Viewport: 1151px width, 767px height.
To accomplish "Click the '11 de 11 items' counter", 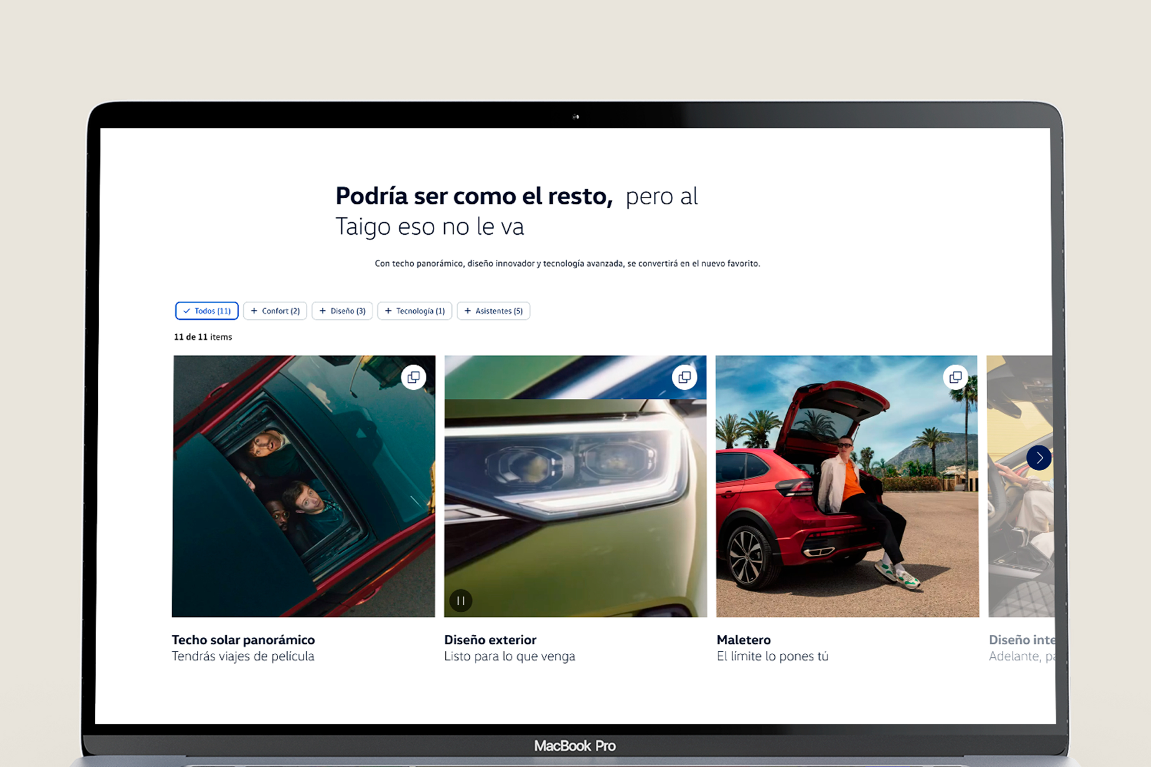I will click(203, 337).
